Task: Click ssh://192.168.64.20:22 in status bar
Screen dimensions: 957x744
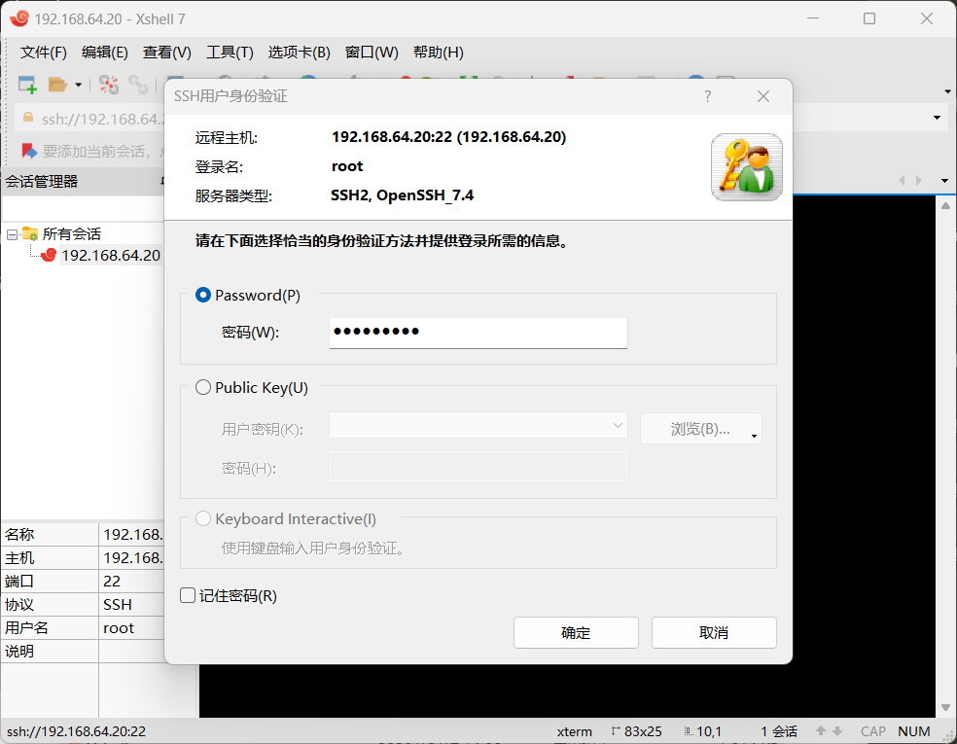Action: 76,731
